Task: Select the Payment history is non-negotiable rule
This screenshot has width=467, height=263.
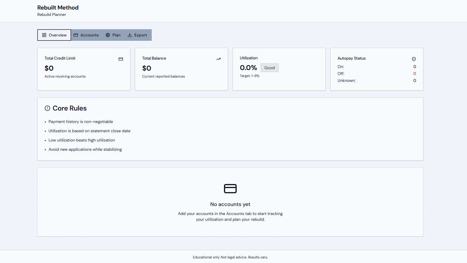Action: [81, 122]
